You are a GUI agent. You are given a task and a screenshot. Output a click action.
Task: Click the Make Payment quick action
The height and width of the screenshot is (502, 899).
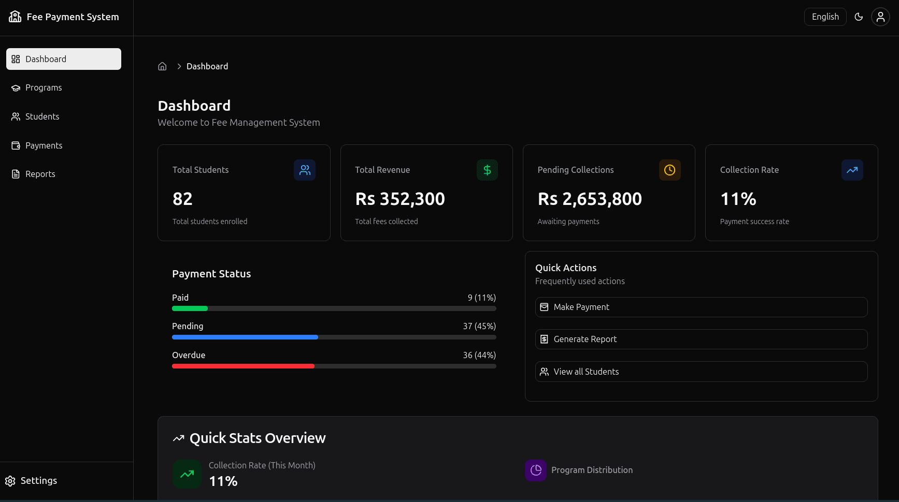701,307
